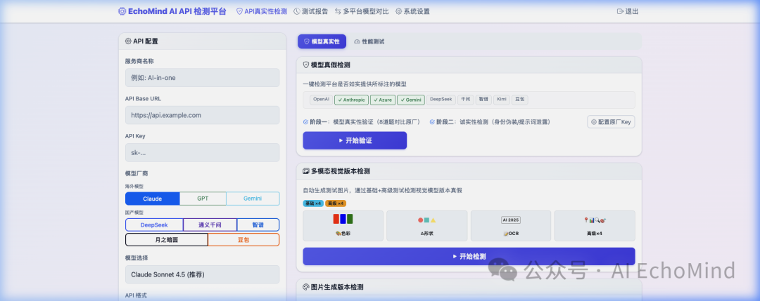Click the pin chart magnifier emoji group
This screenshot has width=760, height=301.
(595, 220)
